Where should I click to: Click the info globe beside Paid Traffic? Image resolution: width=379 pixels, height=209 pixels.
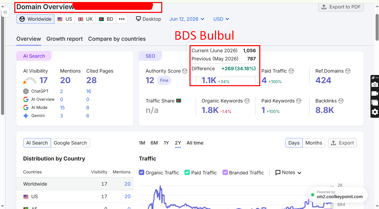[291, 71]
